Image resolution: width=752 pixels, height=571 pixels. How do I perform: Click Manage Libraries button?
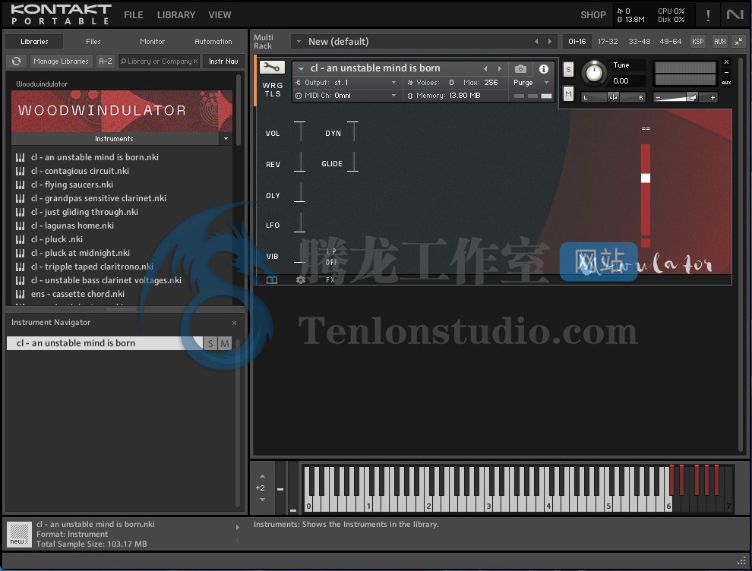tap(61, 62)
